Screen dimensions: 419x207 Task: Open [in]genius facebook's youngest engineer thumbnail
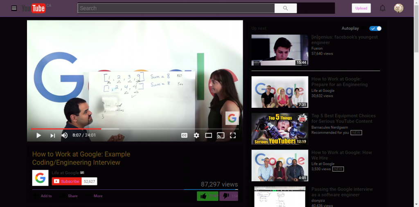[x=280, y=50]
